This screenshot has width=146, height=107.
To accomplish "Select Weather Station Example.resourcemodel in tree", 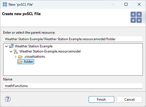I will point(50,51).
